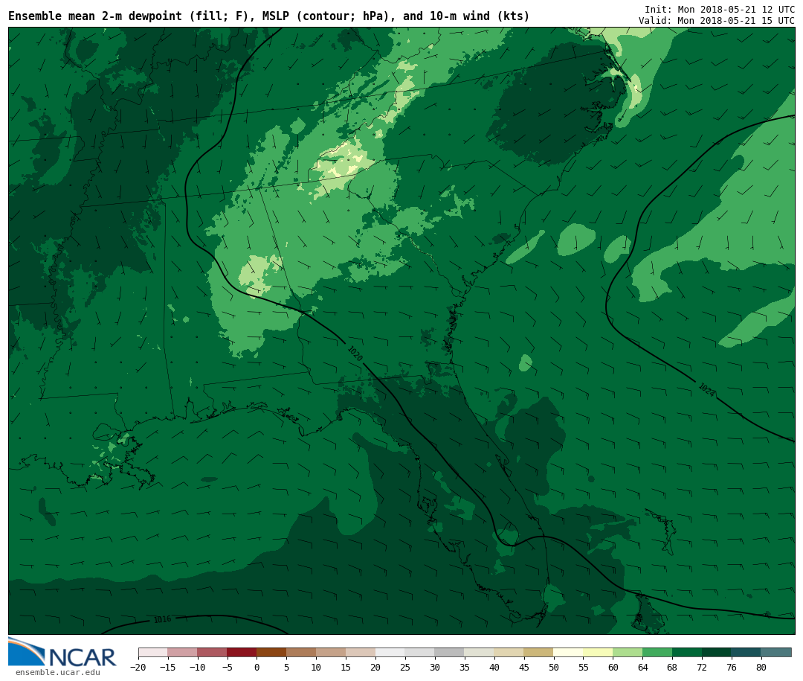The image size is (803, 681).
Task: Select the gray swatch between 30 and 35
Action: tap(449, 653)
